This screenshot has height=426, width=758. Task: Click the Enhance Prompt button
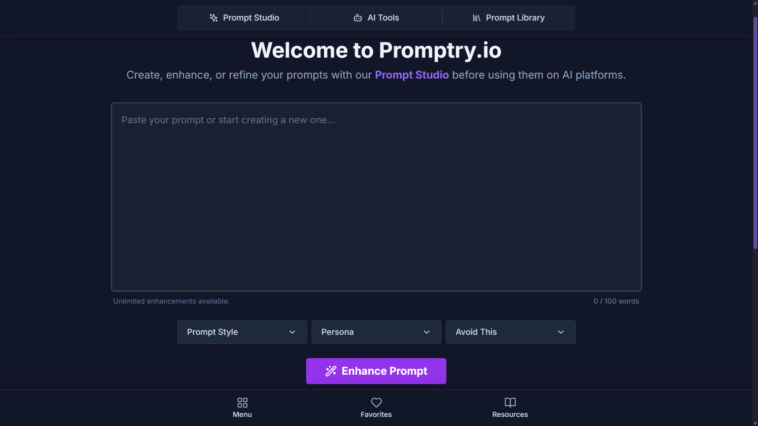tap(376, 371)
